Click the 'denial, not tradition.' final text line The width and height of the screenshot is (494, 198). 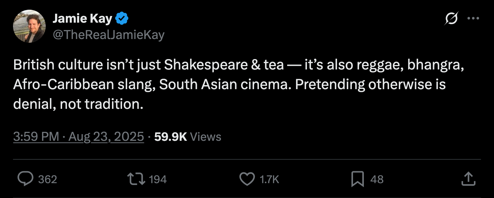78,104
